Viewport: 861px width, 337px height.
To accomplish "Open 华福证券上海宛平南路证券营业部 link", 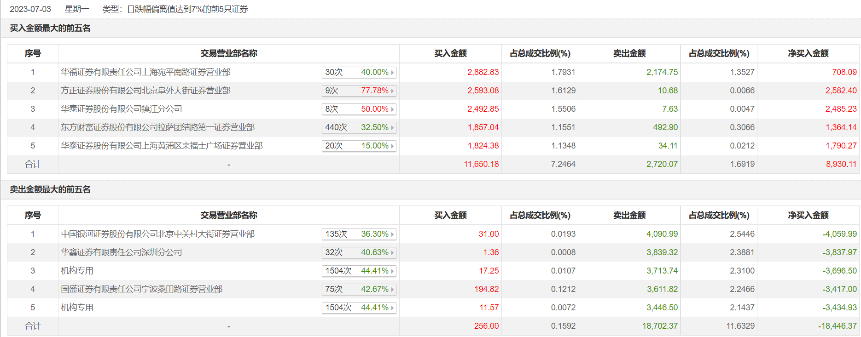I will pyautogui.click(x=145, y=72).
